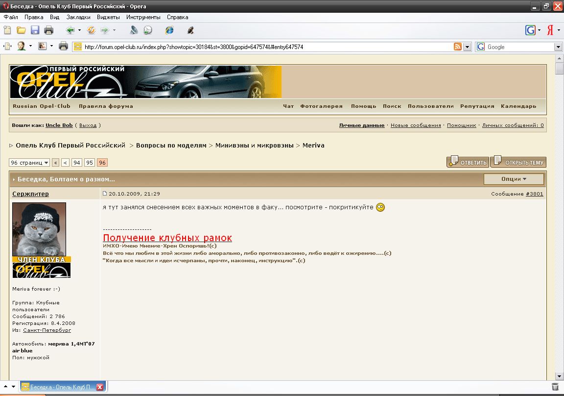
Task: Expand the portrait icon dropdown arrow
Action: 30,46
